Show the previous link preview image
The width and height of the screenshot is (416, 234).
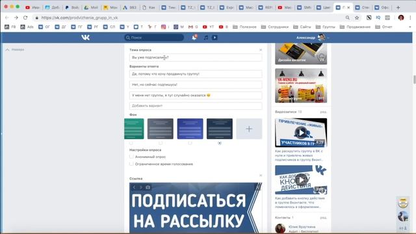[135, 187]
